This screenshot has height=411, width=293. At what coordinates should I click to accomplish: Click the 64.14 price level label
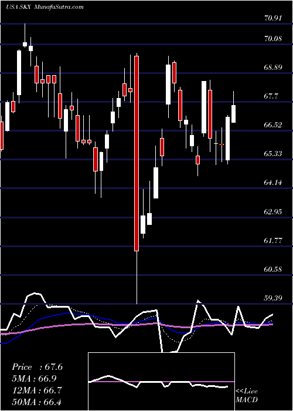[273, 182]
